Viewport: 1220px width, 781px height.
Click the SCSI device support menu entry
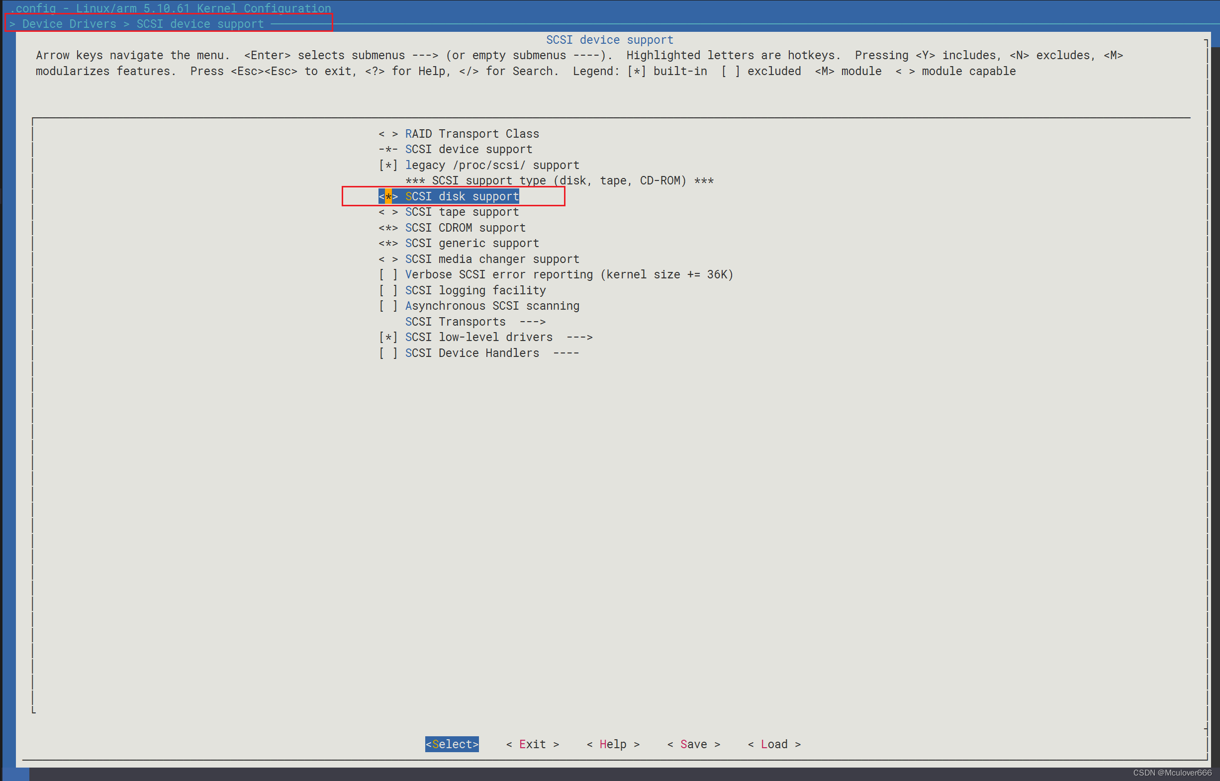click(x=468, y=150)
